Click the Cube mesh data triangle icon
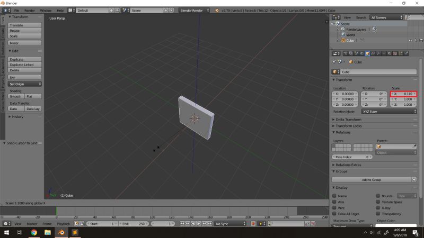 [362, 40]
